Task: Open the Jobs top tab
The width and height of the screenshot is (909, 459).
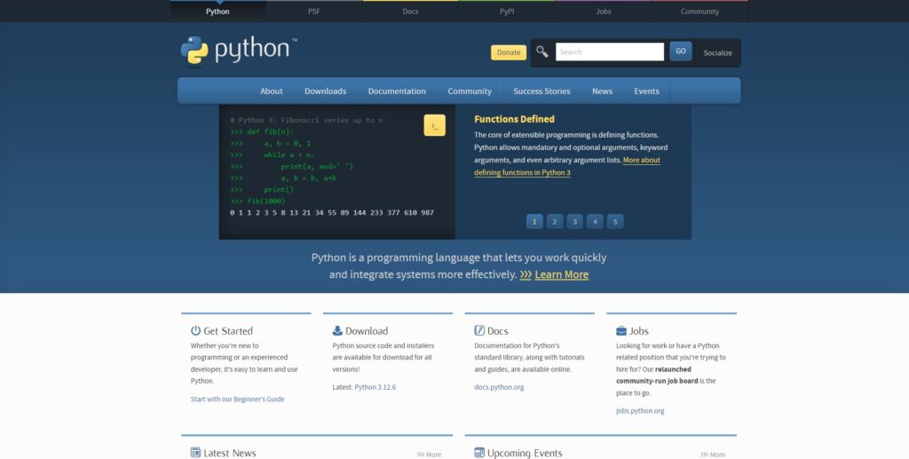Action: click(x=604, y=11)
